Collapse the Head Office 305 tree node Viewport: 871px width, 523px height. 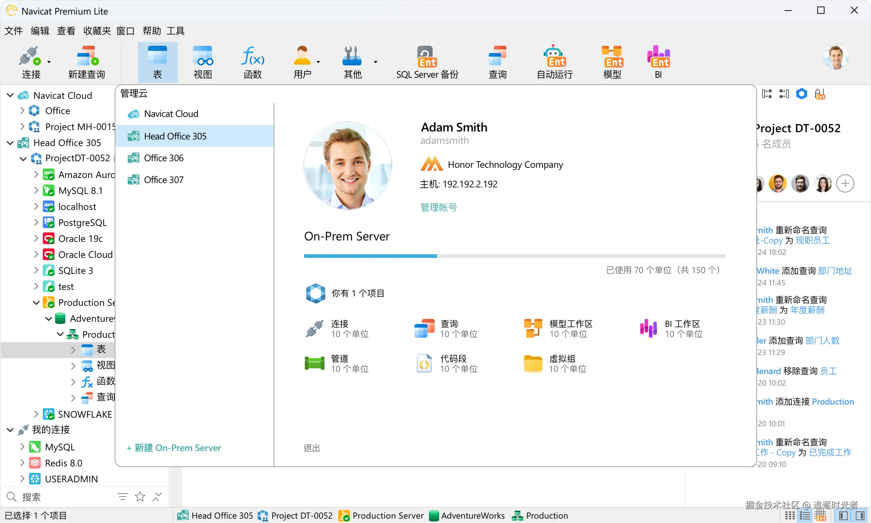10,143
